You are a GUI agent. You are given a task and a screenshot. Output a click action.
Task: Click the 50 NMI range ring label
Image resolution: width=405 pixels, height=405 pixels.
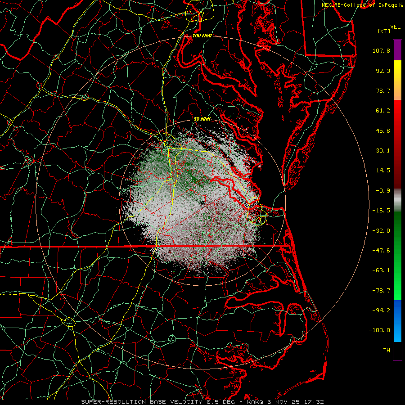pos(202,119)
